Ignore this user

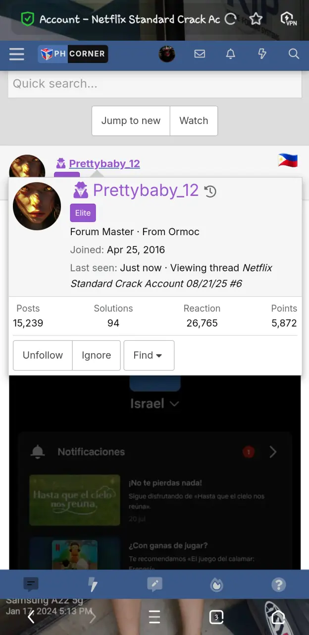coord(97,355)
